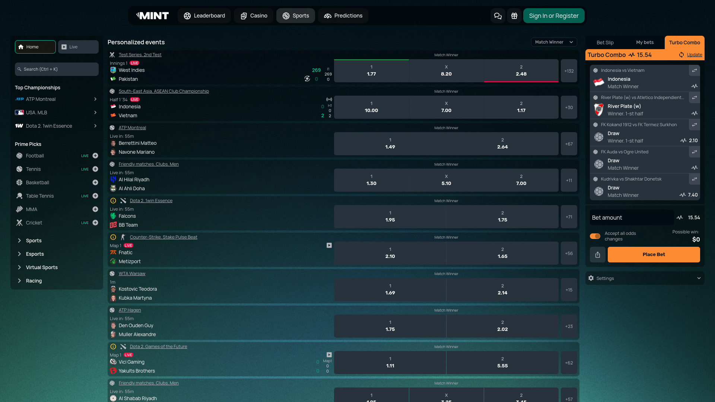This screenshot has height=402, width=715.
Task: Expand the Racing category
Action: click(x=57, y=281)
